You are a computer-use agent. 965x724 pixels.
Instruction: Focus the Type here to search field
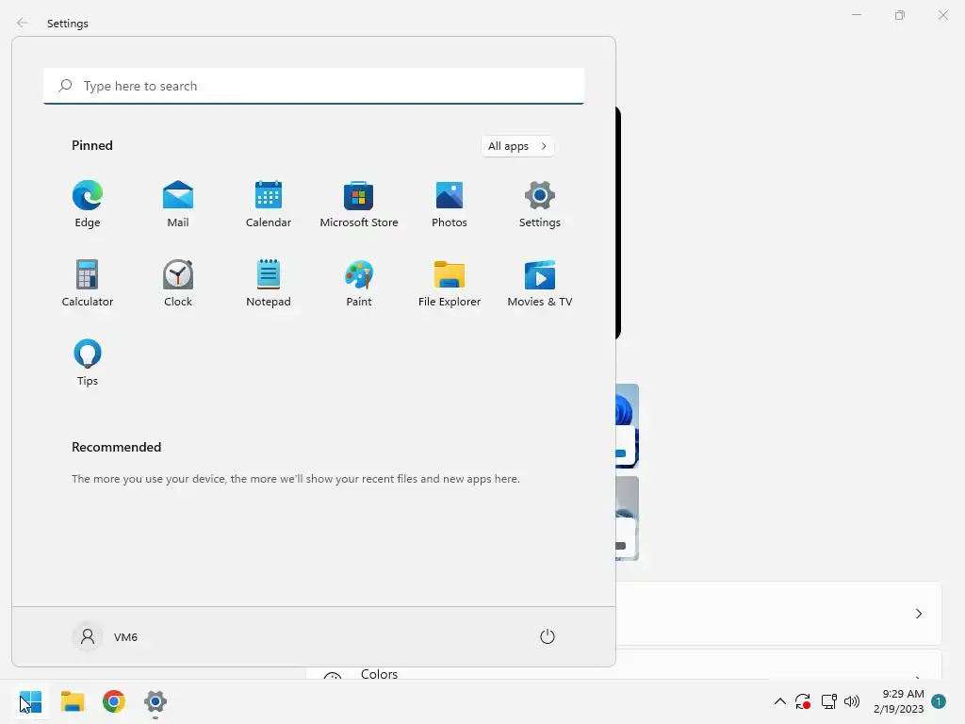coord(314,86)
